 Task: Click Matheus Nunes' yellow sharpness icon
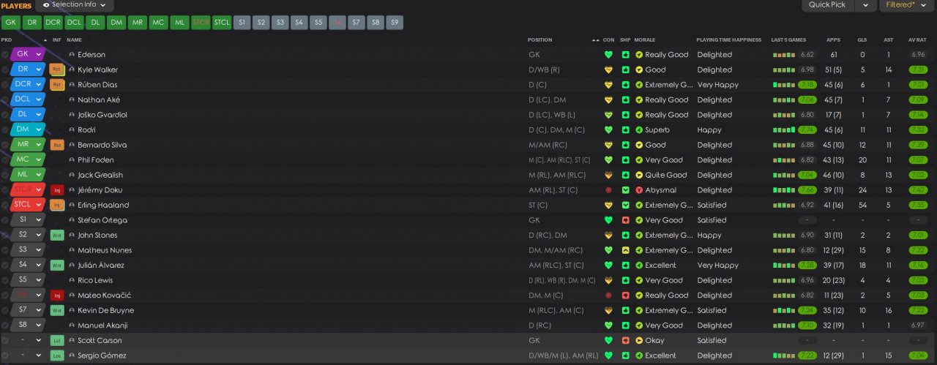(625, 250)
